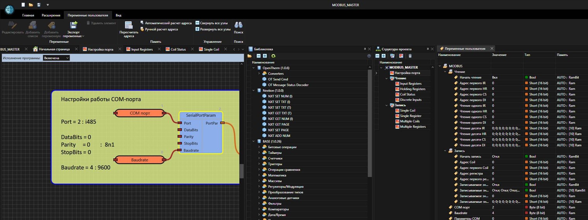Viewport: 588px width, 220px height.
Task: Select the Baudrate variable node on canvas
Action: point(140,160)
